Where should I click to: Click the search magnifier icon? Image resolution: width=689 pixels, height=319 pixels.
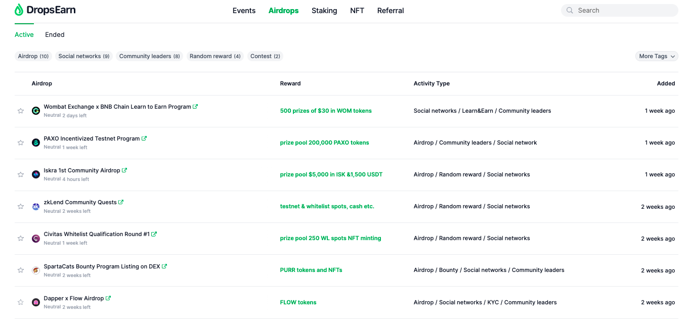click(570, 10)
